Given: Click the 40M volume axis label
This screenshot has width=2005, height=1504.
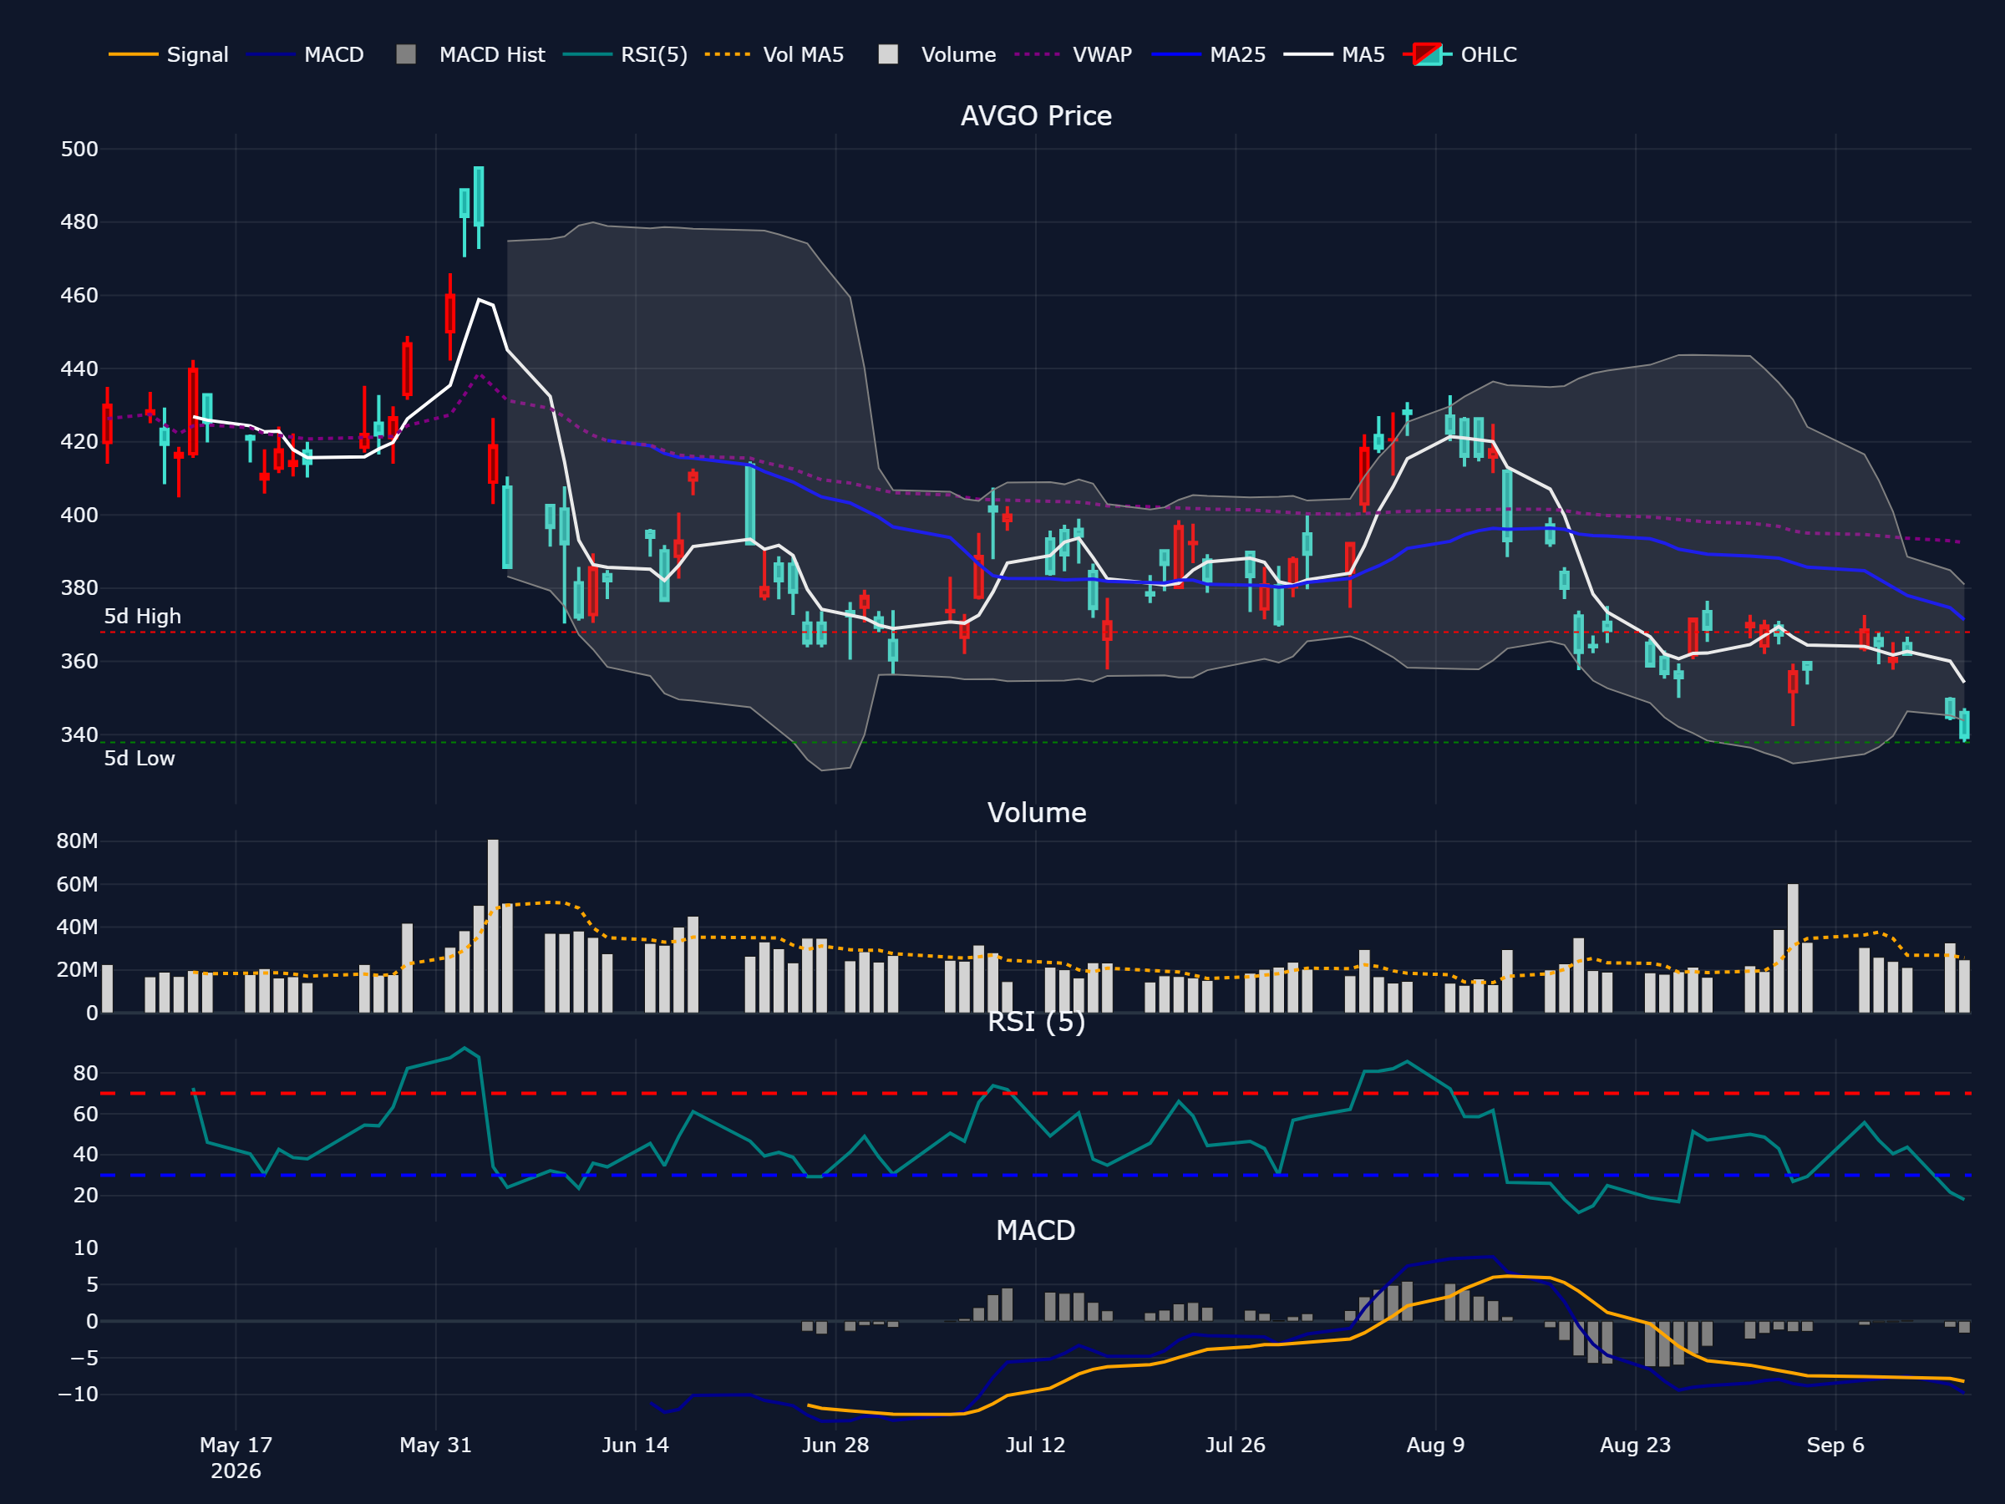Looking at the screenshot, I should point(77,927).
